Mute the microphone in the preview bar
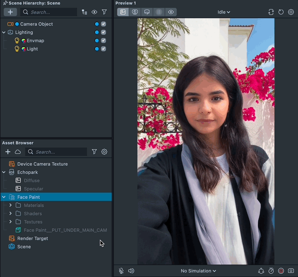Image resolution: width=298 pixels, height=277 pixels. point(121,271)
